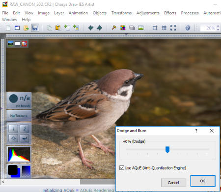Click the red icon on canvas corner
The image size is (221, 192).
[x=25, y=44]
